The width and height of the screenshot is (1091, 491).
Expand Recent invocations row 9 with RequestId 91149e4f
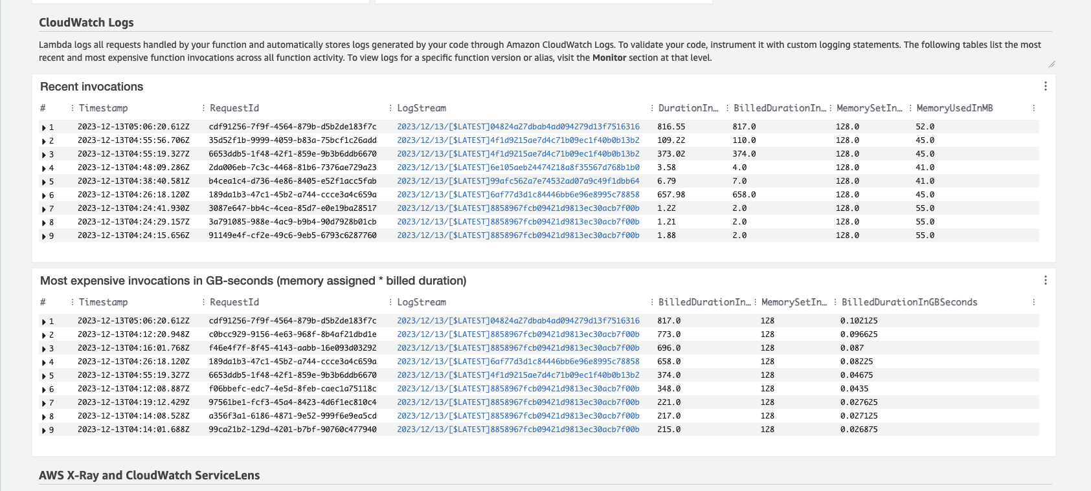[44, 236]
